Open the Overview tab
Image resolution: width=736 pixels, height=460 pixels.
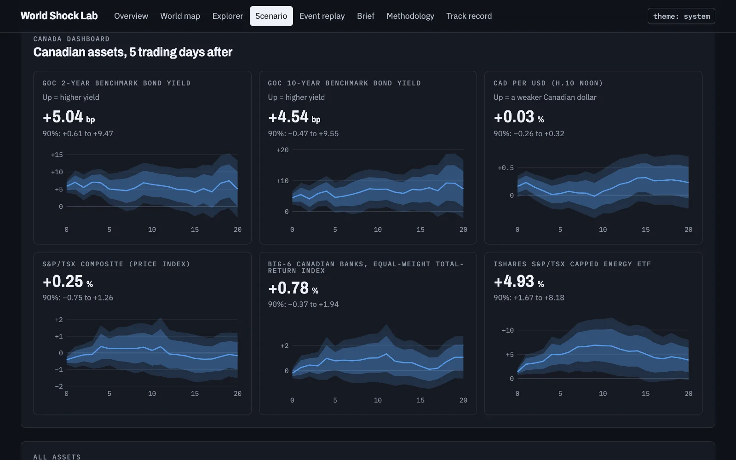[x=131, y=16]
